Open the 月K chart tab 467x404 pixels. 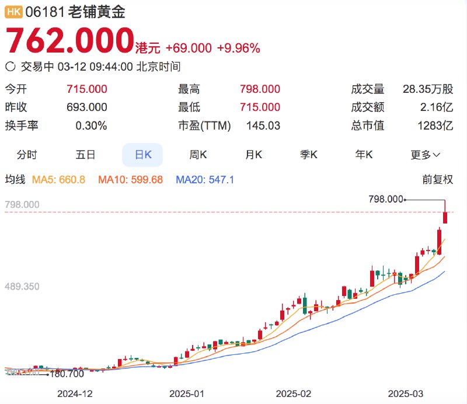pos(253,155)
